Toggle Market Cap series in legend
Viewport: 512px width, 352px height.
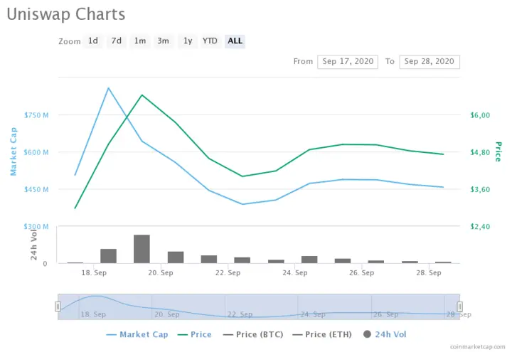pyautogui.click(x=137, y=335)
